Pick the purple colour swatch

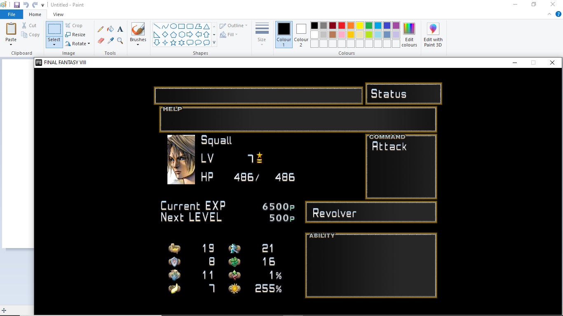[x=396, y=26]
